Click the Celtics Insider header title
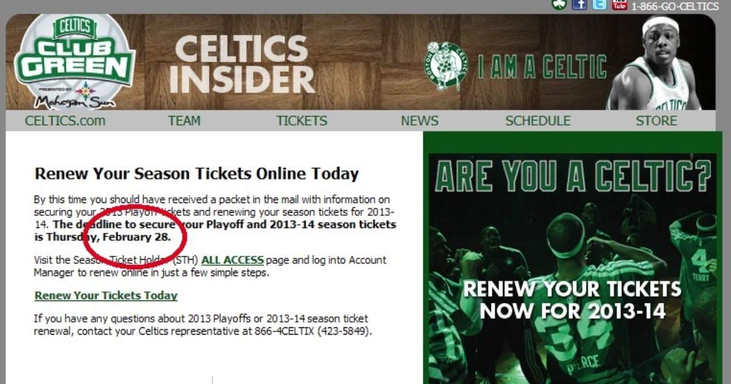The width and height of the screenshot is (731, 384). click(x=242, y=64)
